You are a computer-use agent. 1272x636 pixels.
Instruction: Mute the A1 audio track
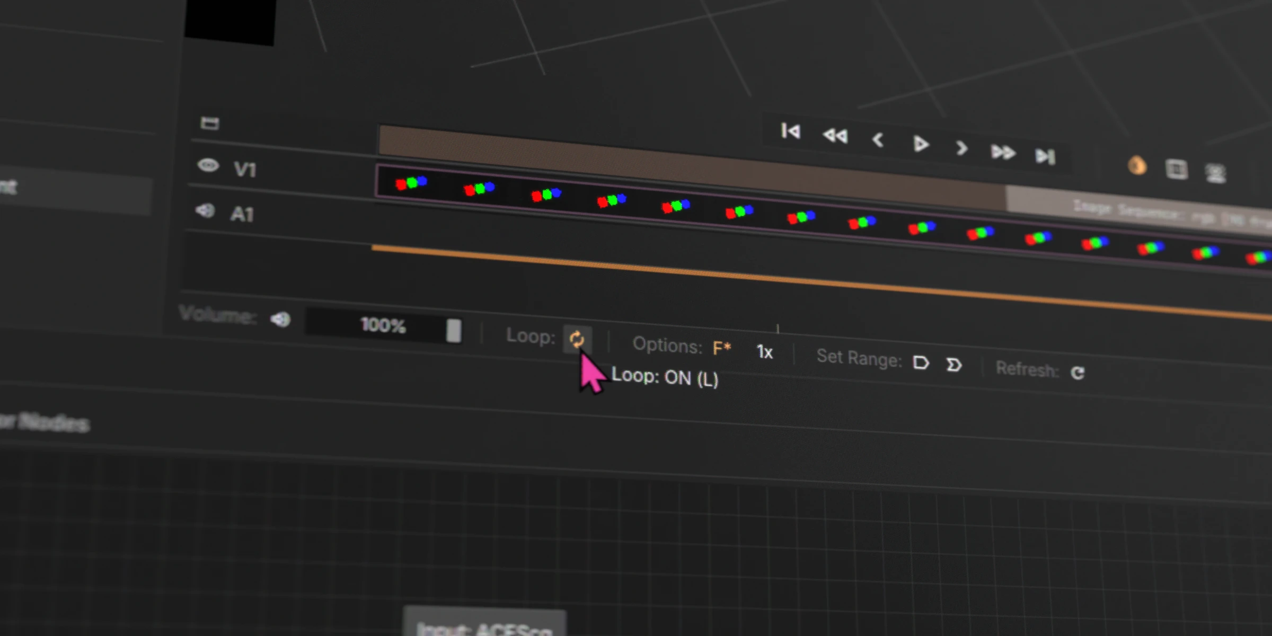point(207,211)
